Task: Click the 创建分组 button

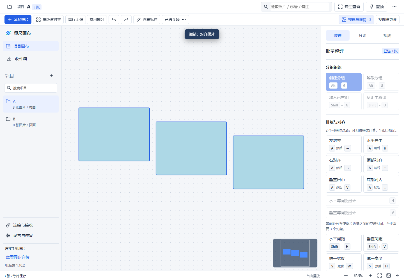Action: tap(344, 82)
